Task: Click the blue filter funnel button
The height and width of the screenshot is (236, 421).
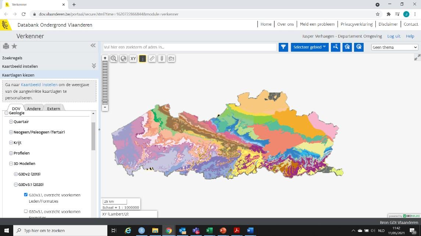Action: click(283, 47)
